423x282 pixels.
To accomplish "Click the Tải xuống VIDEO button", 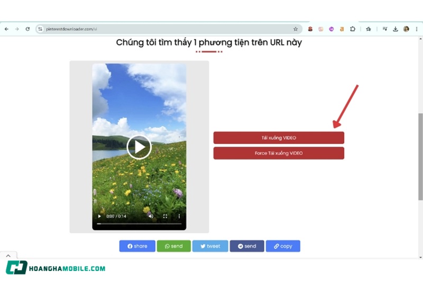I will 279,138.
